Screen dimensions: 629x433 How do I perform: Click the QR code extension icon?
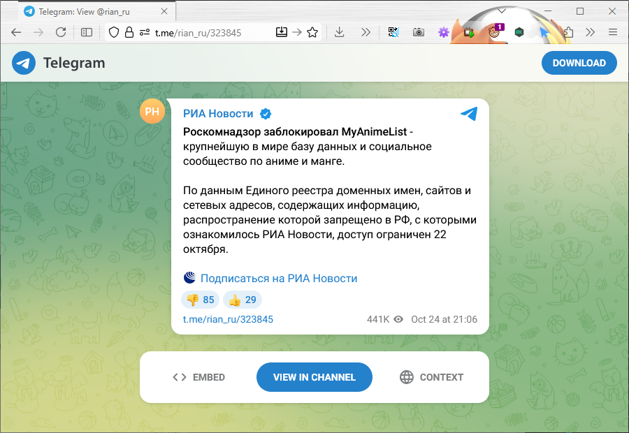tap(393, 32)
